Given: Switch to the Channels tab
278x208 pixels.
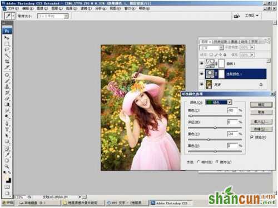Looking at the screenshot, I should (234, 42).
